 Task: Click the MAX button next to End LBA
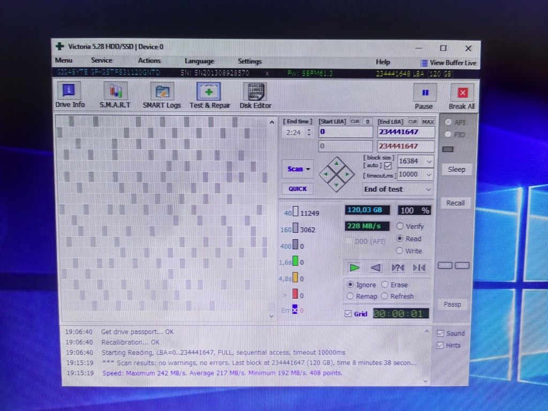coord(428,122)
